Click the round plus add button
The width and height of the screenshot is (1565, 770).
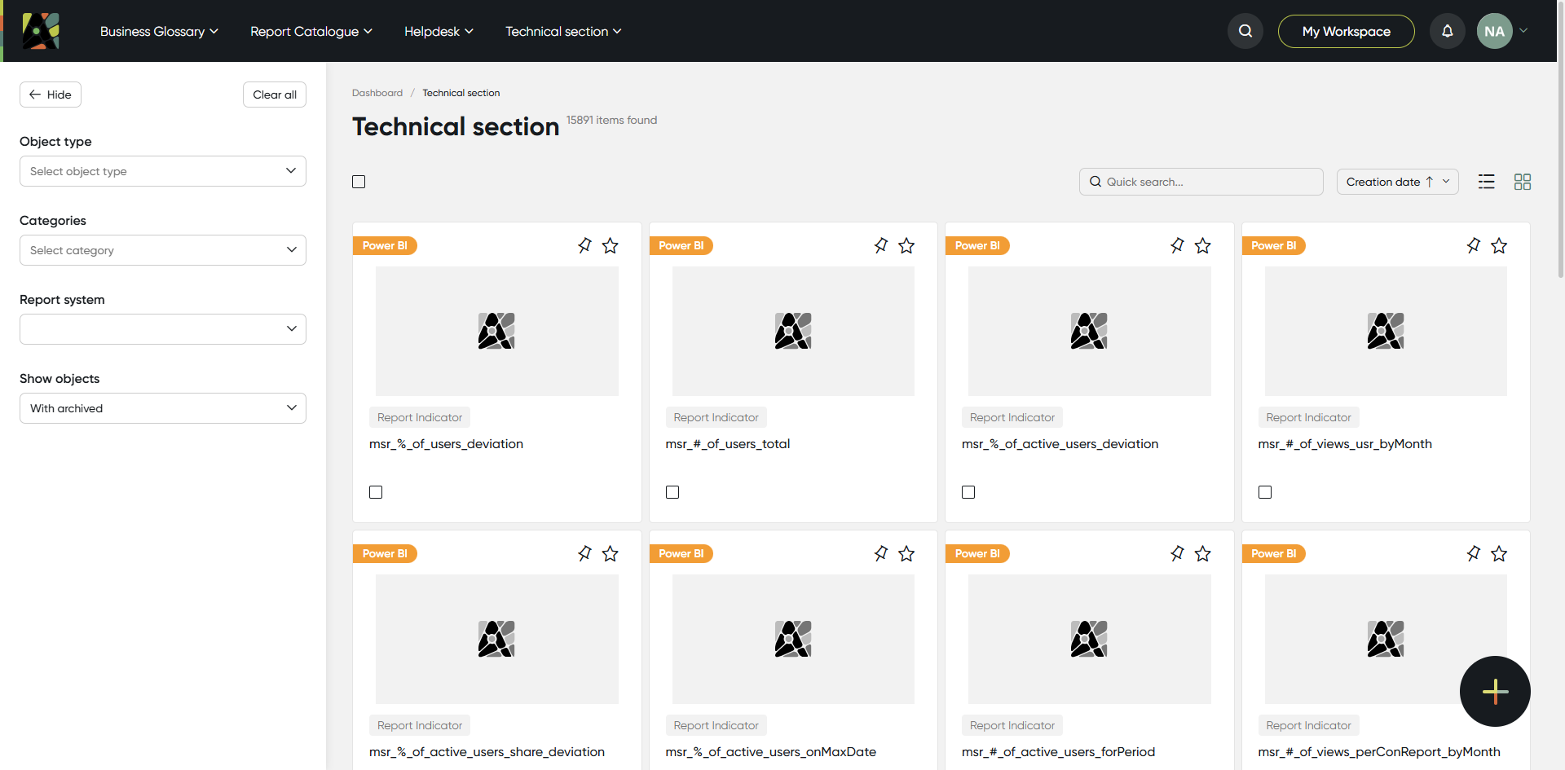click(1495, 691)
